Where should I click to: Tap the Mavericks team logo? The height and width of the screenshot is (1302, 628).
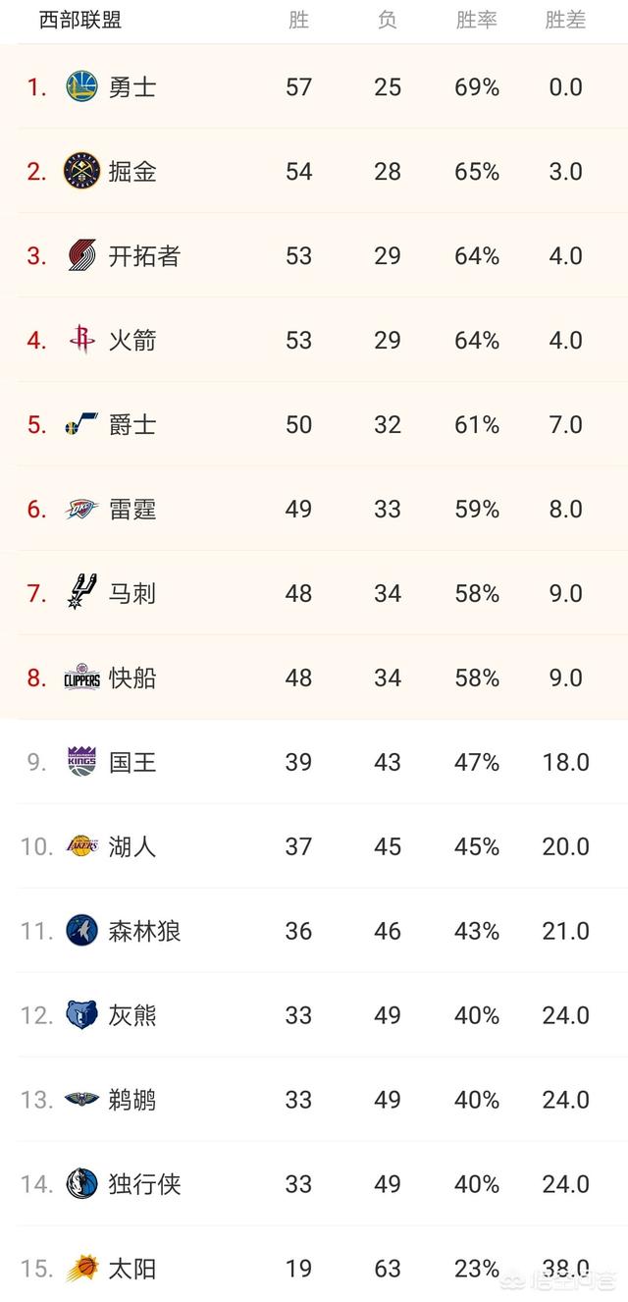(x=81, y=1183)
